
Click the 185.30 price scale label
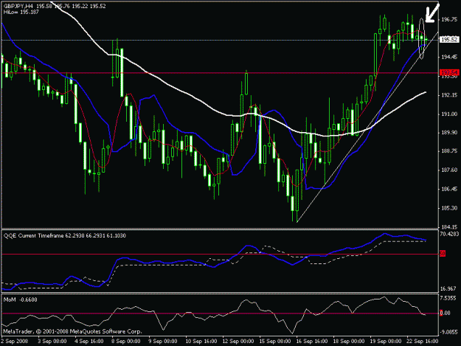coord(449,208)
